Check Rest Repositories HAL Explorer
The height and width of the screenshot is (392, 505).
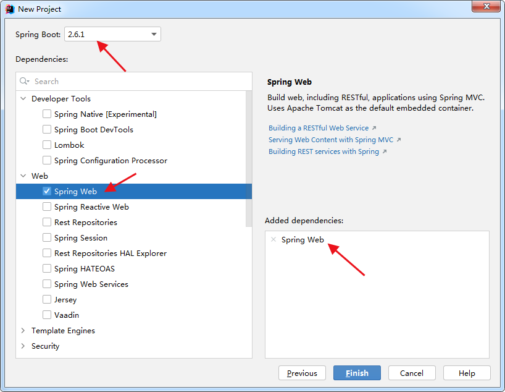pos(47,254)
